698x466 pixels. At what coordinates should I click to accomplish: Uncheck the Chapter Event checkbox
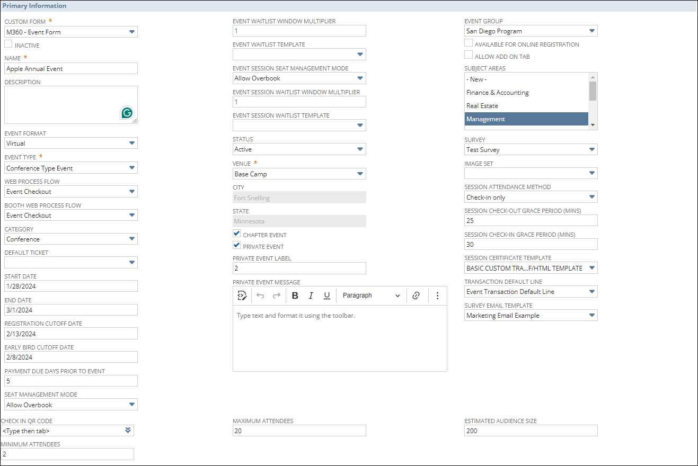237,234
